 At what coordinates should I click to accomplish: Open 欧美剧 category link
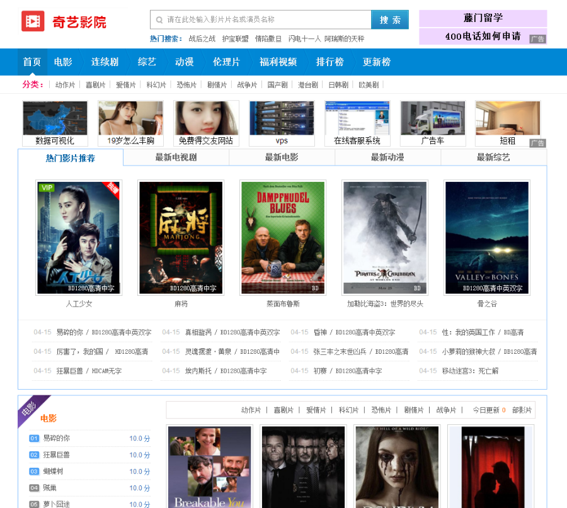(x=369, y=85)
